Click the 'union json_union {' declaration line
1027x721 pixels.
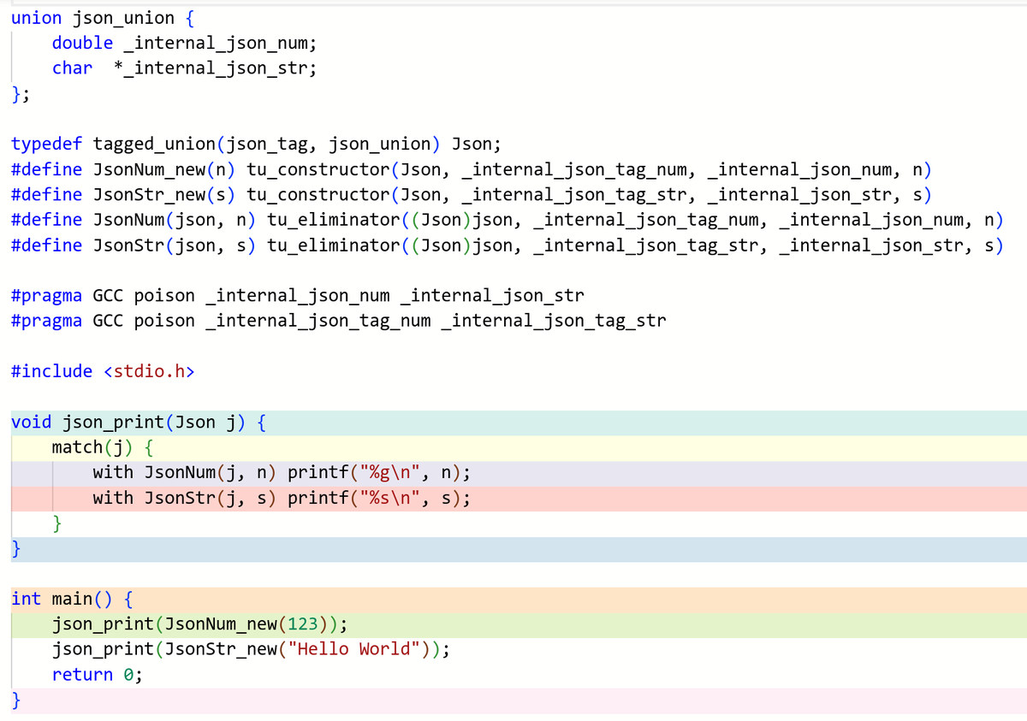pos(102,18)
